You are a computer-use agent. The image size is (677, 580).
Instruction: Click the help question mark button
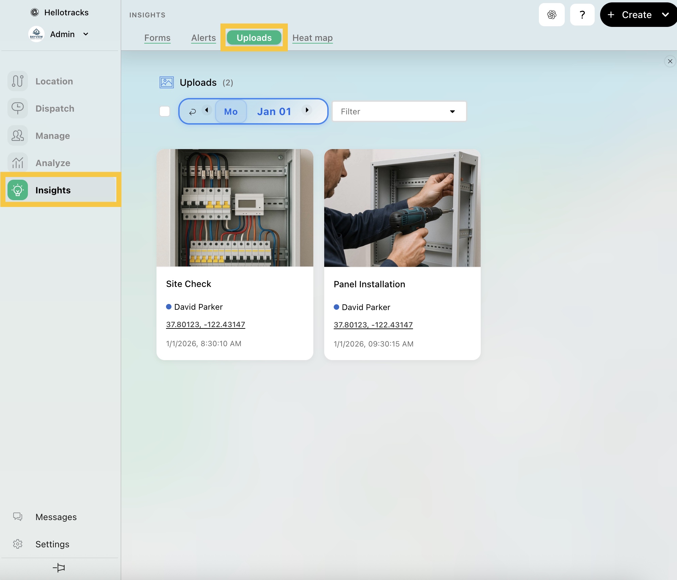[x=582, y=15]
